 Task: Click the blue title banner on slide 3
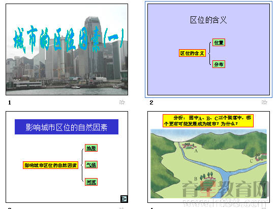click(x=67, y=127)
